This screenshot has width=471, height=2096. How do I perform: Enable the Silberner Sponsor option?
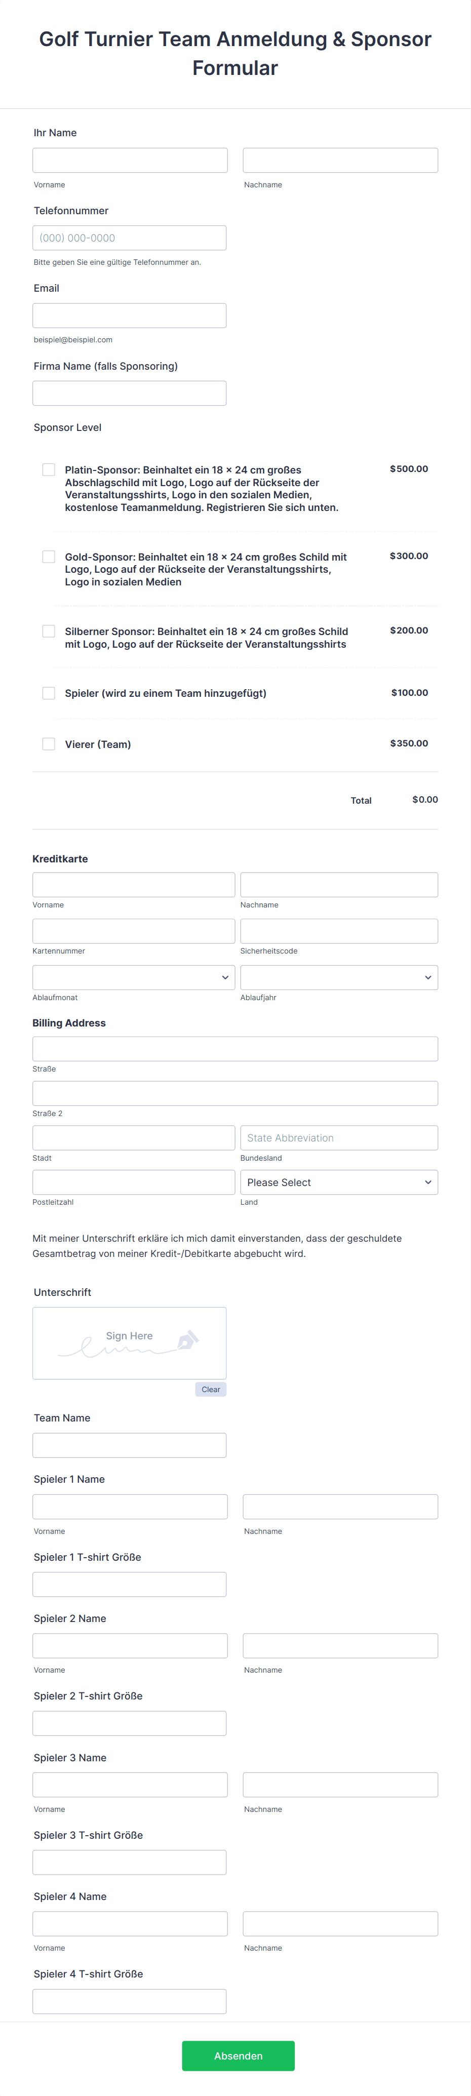pyautogui.click(x=49, y=630)
